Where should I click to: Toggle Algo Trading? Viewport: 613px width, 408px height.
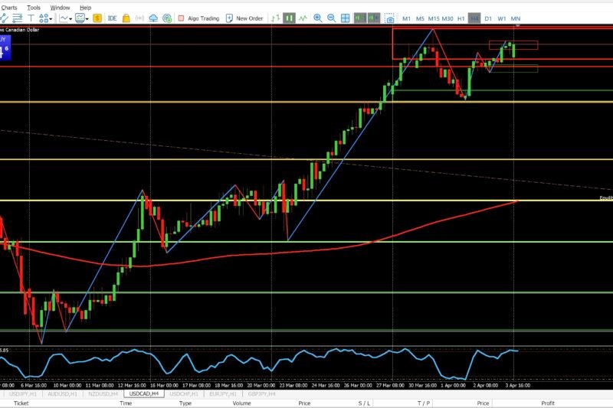tap(198, 18)
